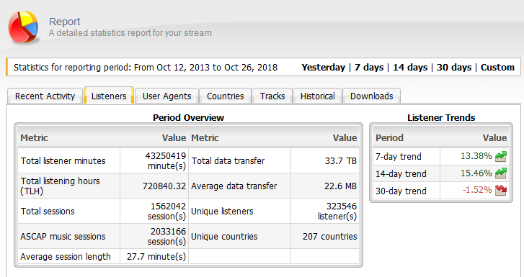Image resolution: width=524 pixels, height=277 pixels.
Task: View the Historical tab
Action: pos(317,96)
